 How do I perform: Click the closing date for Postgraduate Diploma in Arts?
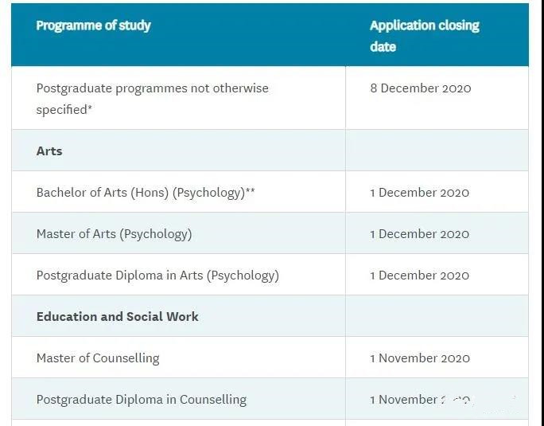click(x=419, y=276)
